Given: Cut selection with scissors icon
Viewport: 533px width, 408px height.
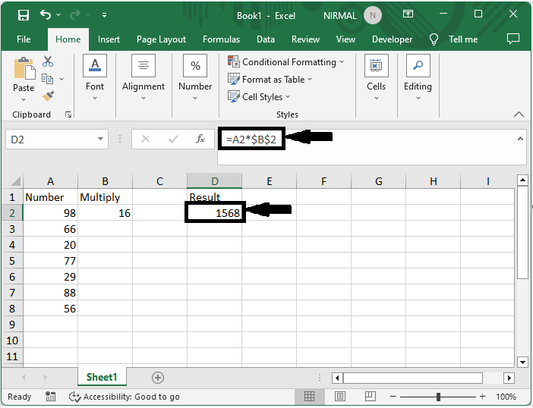Looking at the screenshot, I should tap(48, 61).
